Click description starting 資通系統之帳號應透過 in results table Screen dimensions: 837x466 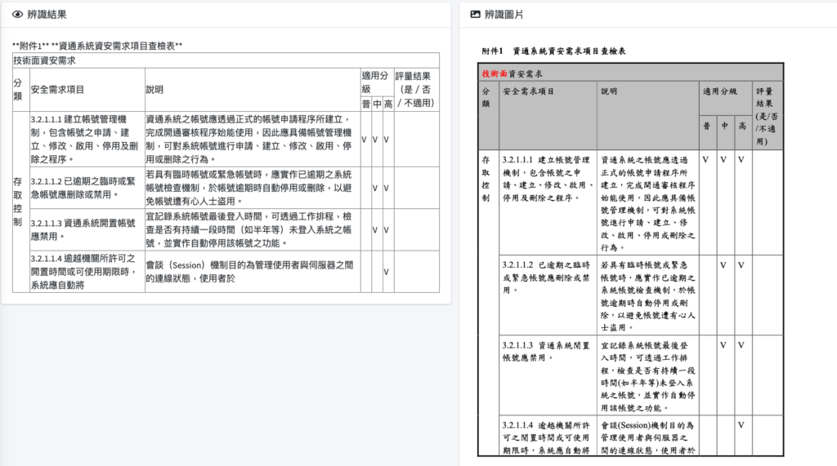pos(253,140)
